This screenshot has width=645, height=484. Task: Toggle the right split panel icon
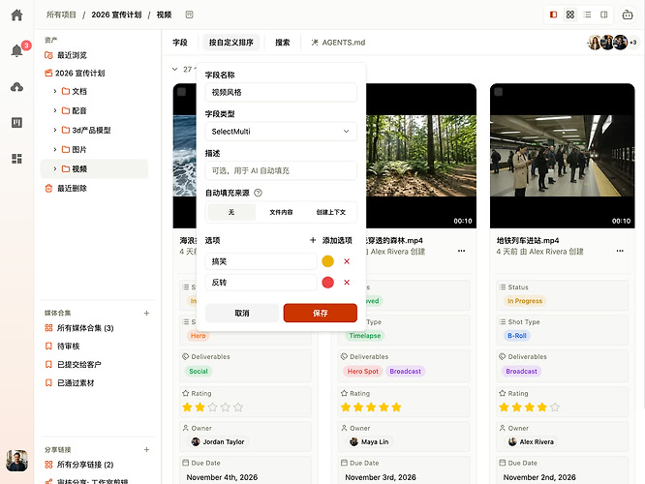tap(604, 15)
